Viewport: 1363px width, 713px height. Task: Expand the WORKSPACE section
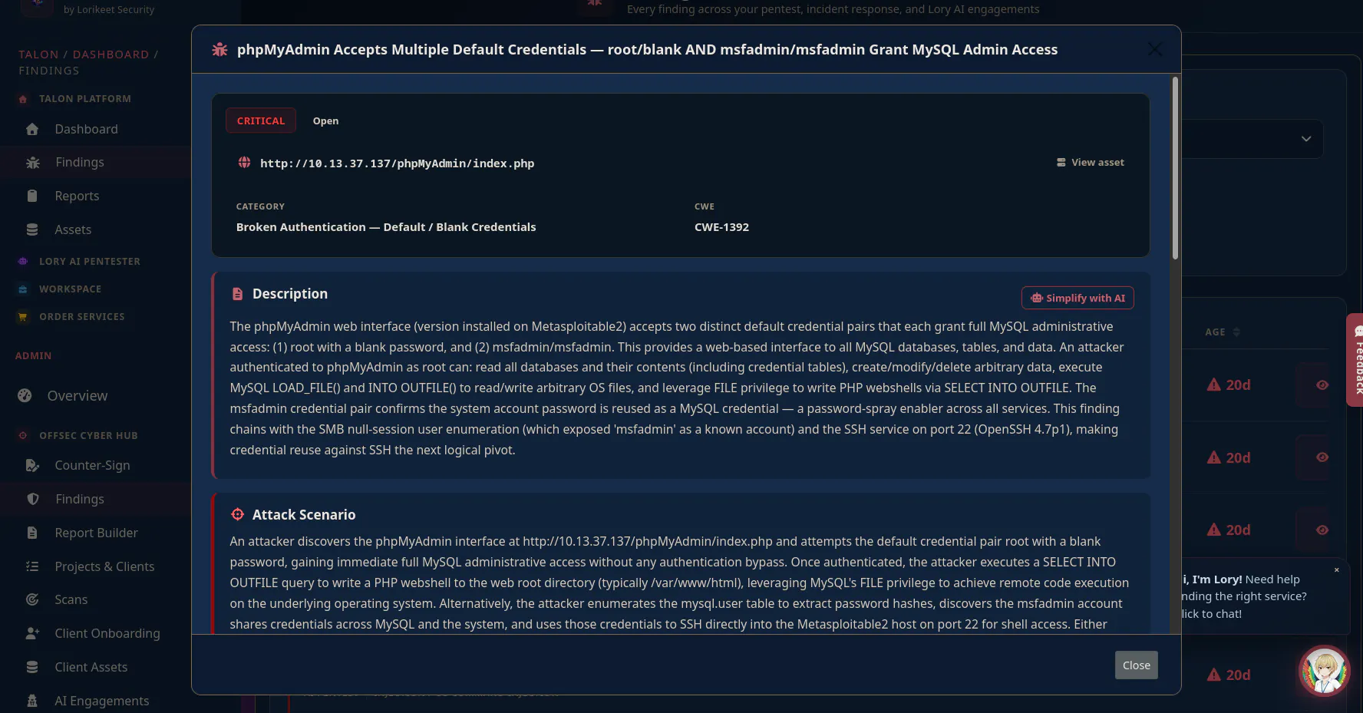click(x=71, y=289)
